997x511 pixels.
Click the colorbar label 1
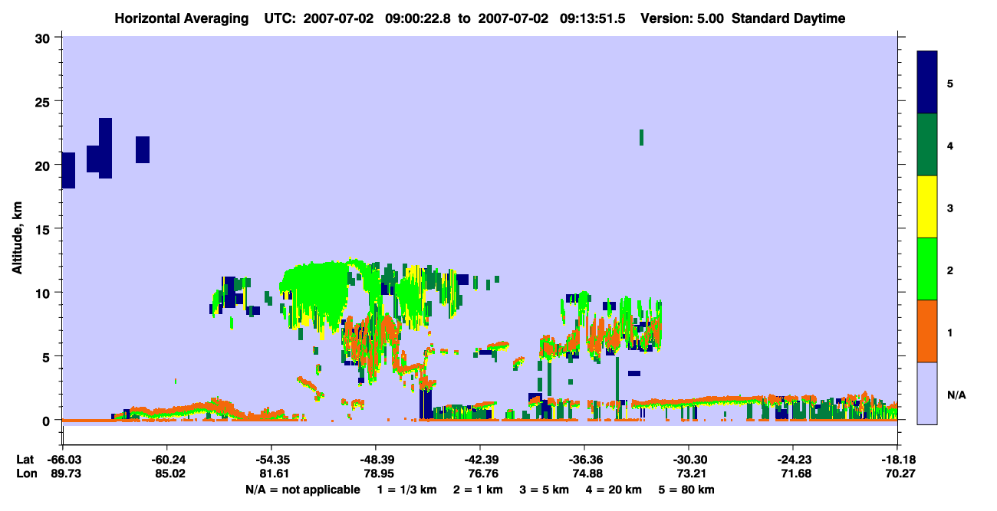coord(950,332)
